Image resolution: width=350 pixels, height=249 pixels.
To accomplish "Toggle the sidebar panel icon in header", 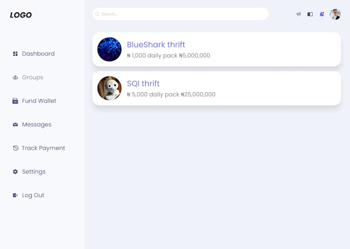I will click(x=310, y=14).
